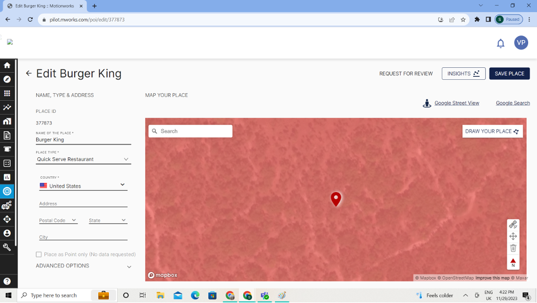
Task: Open the Home icon in the sidebar
Action: point(7,65)
